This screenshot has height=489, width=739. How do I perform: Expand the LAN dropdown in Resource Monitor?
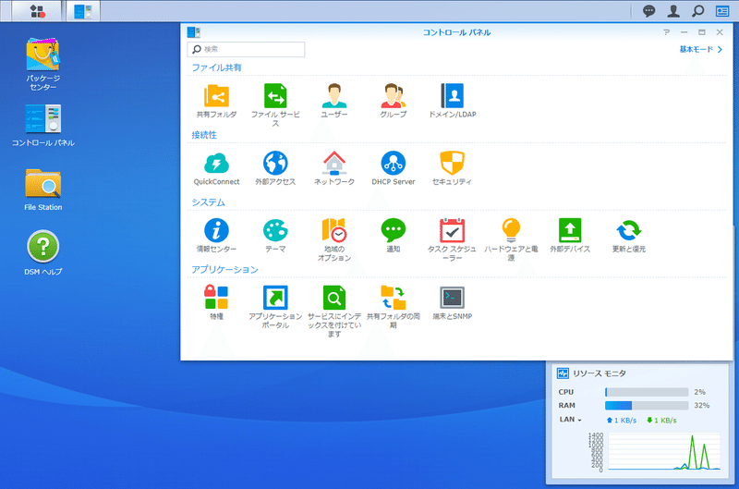(x=570, y=420)
